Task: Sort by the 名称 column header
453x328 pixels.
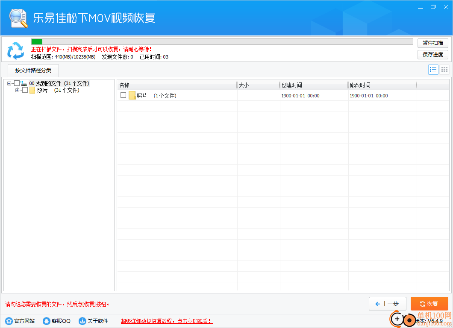Action: [x=177, y=85]
